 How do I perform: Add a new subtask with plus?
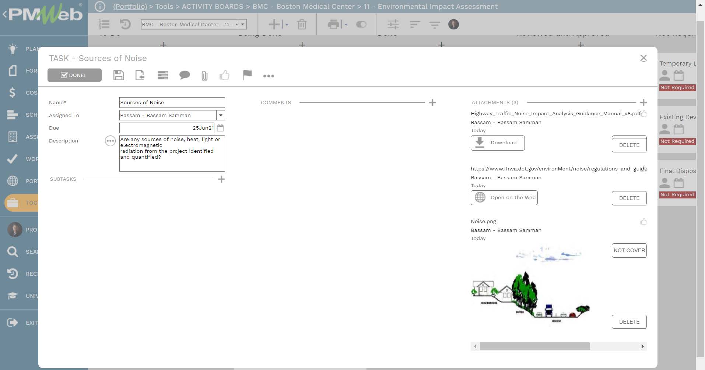tap(221, 179)
